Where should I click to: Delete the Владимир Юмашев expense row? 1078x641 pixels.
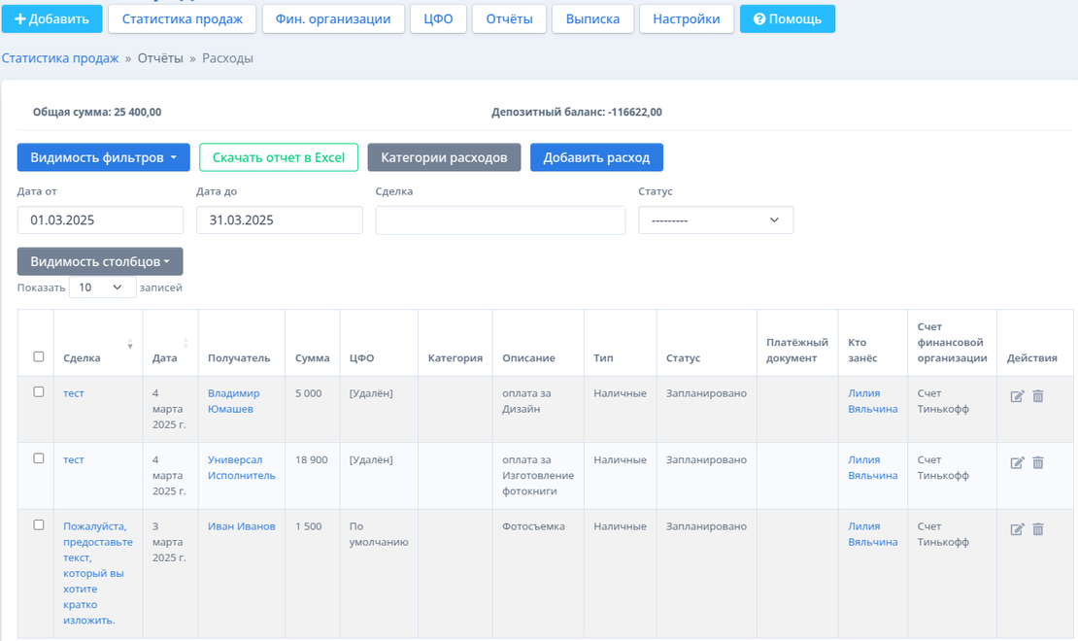click(1038, 396)
